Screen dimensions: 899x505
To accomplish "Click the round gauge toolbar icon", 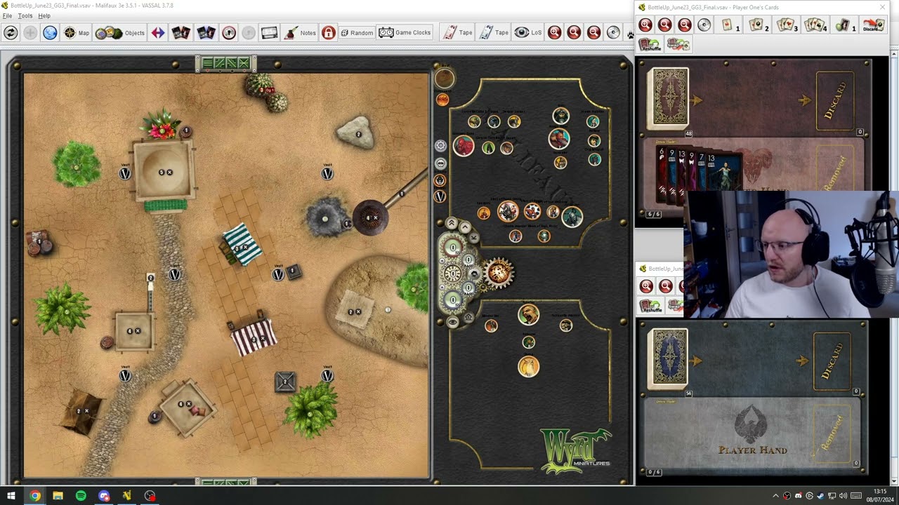I will click(229, 32).
